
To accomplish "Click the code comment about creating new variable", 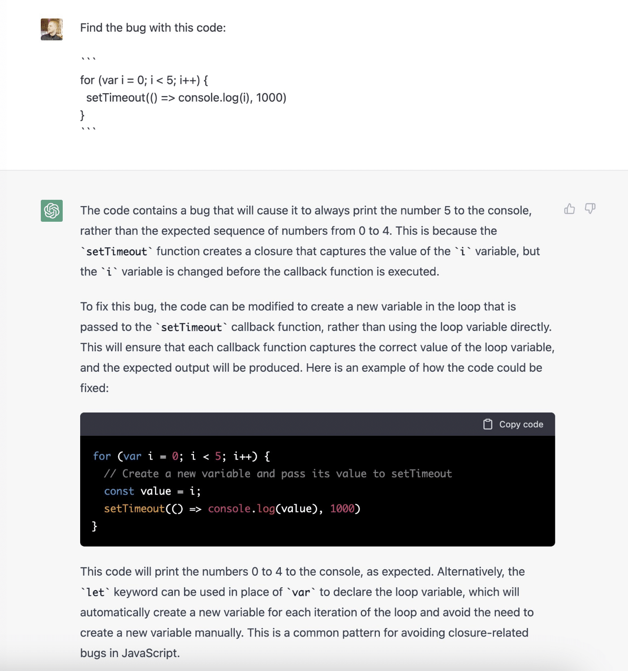I will (278, 474).
